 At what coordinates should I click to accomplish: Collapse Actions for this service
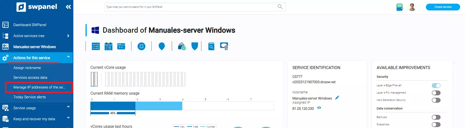68,57
